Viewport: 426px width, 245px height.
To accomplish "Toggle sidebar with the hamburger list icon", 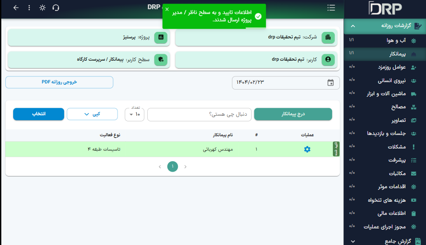I will (x=331, y=7).
